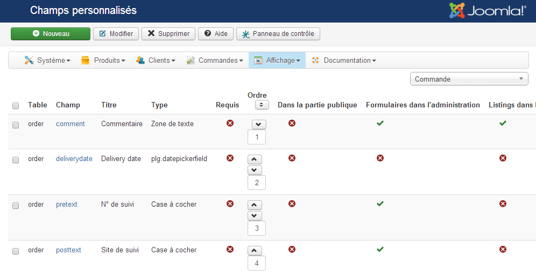Click the order input for posttext
Viewport: 536px width, 277px height.
(257, 263)
